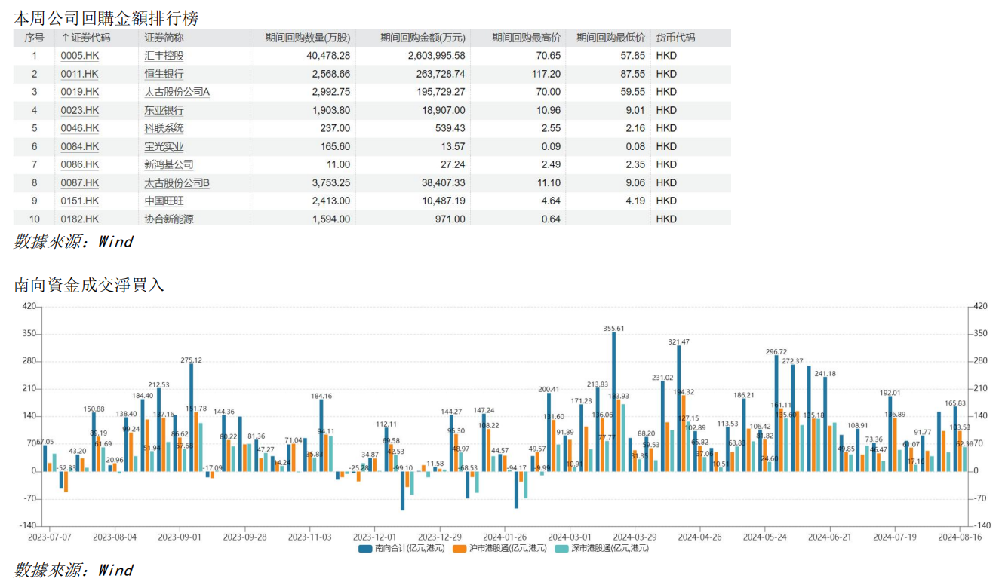
Task: Click the 期间回购数量(万股) column header
Action: click(x=308, y=38)
